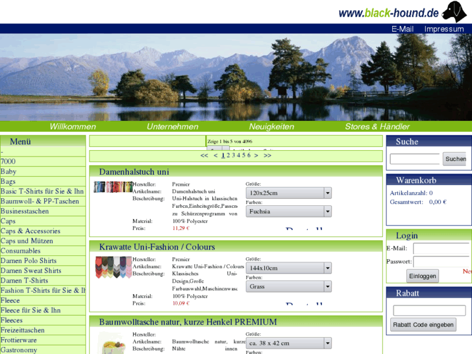Click the Passwort input field
The height and width of the screenshot is (354, 472).
coord(441,262)
